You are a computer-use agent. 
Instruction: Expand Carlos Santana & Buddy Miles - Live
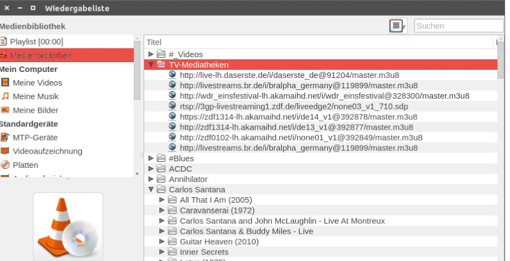(x=162, y=231)
